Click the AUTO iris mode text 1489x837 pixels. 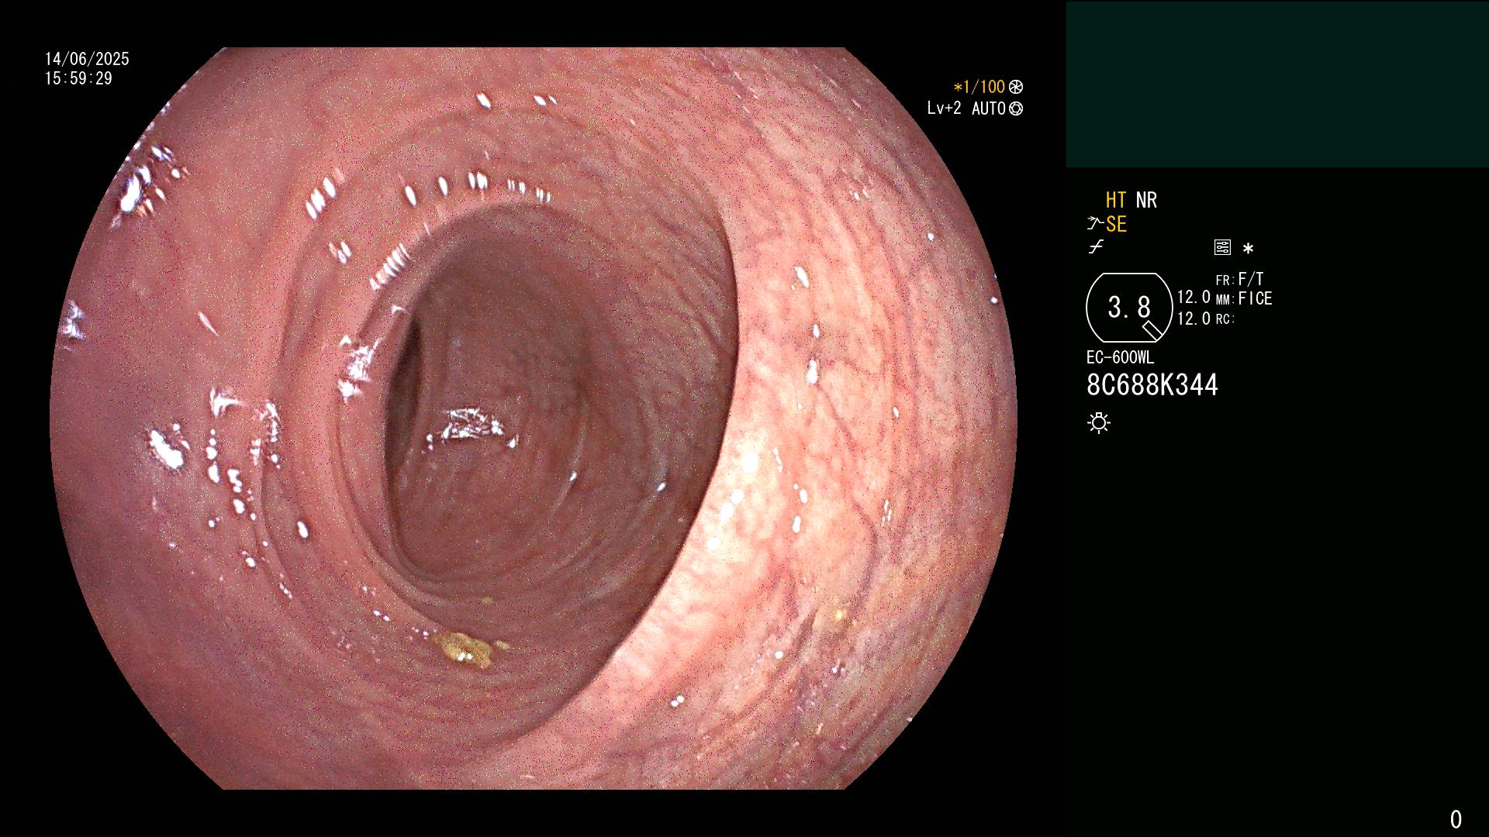989,109
